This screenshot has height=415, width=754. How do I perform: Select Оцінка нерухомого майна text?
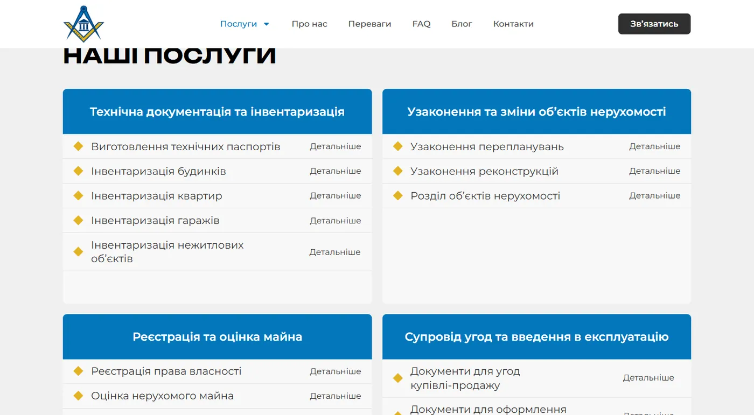(162, 396)
